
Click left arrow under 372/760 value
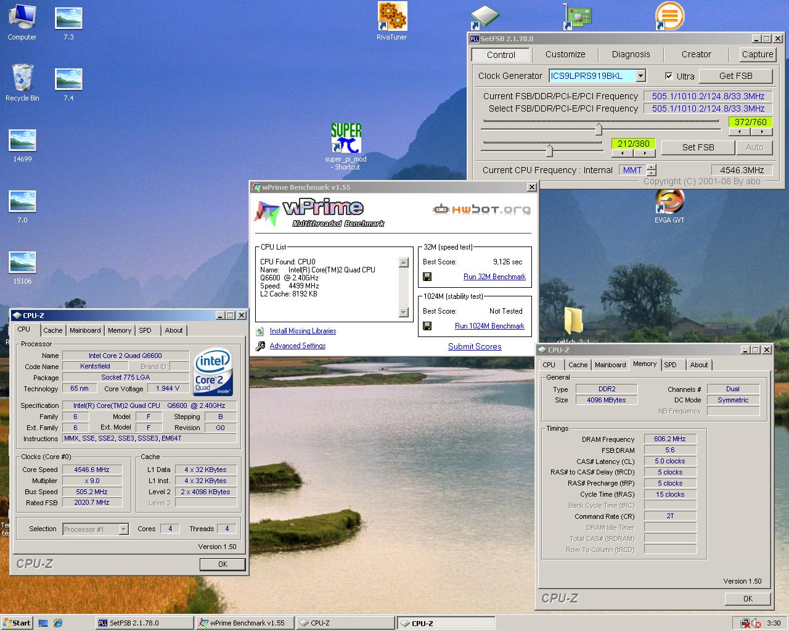740,131
